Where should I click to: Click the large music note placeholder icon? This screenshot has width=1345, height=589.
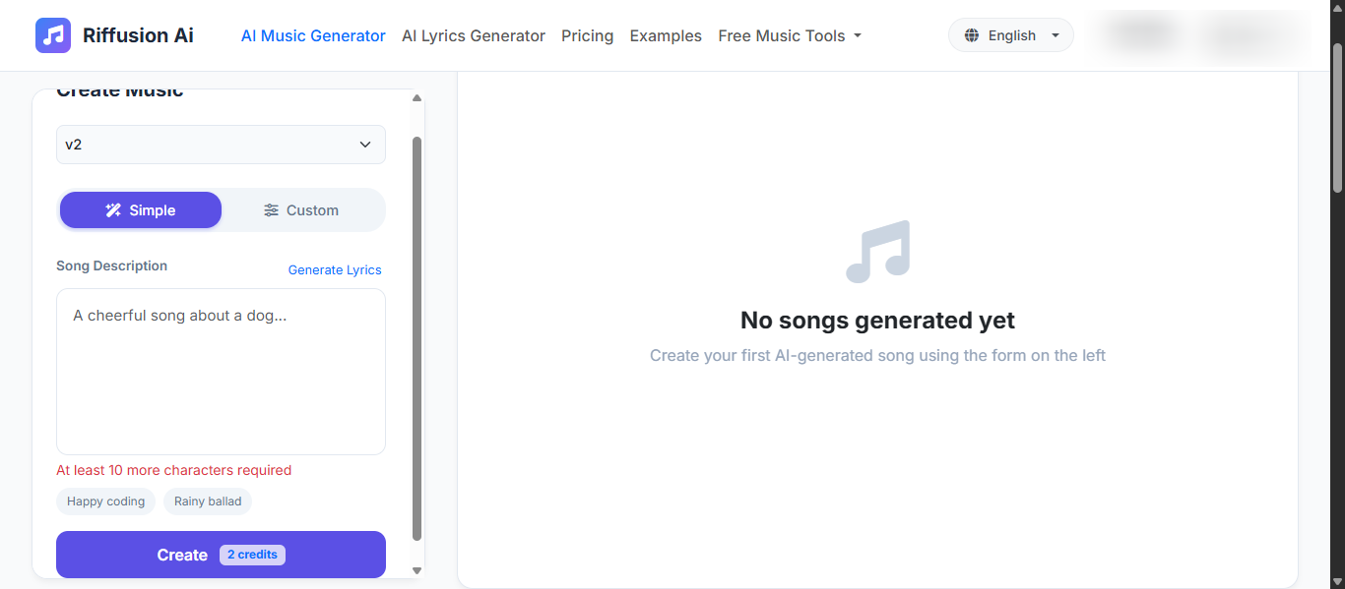[x=877, y=252]
